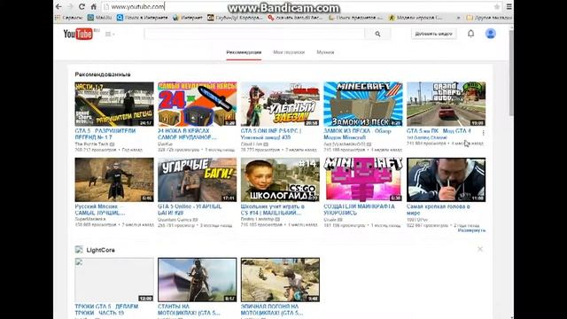Open the 24 ножа в кейсах thumbnail
567x319 pixels.
(197, 105)
